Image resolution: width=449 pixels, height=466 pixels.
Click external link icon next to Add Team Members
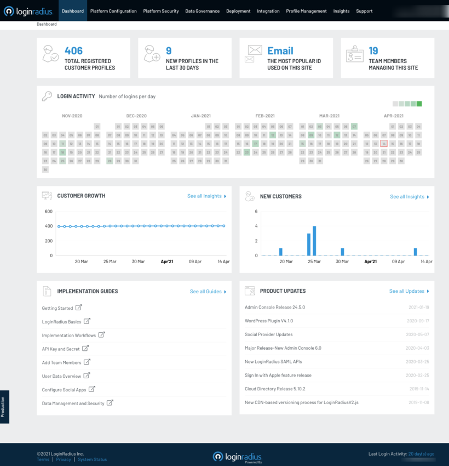87,362
